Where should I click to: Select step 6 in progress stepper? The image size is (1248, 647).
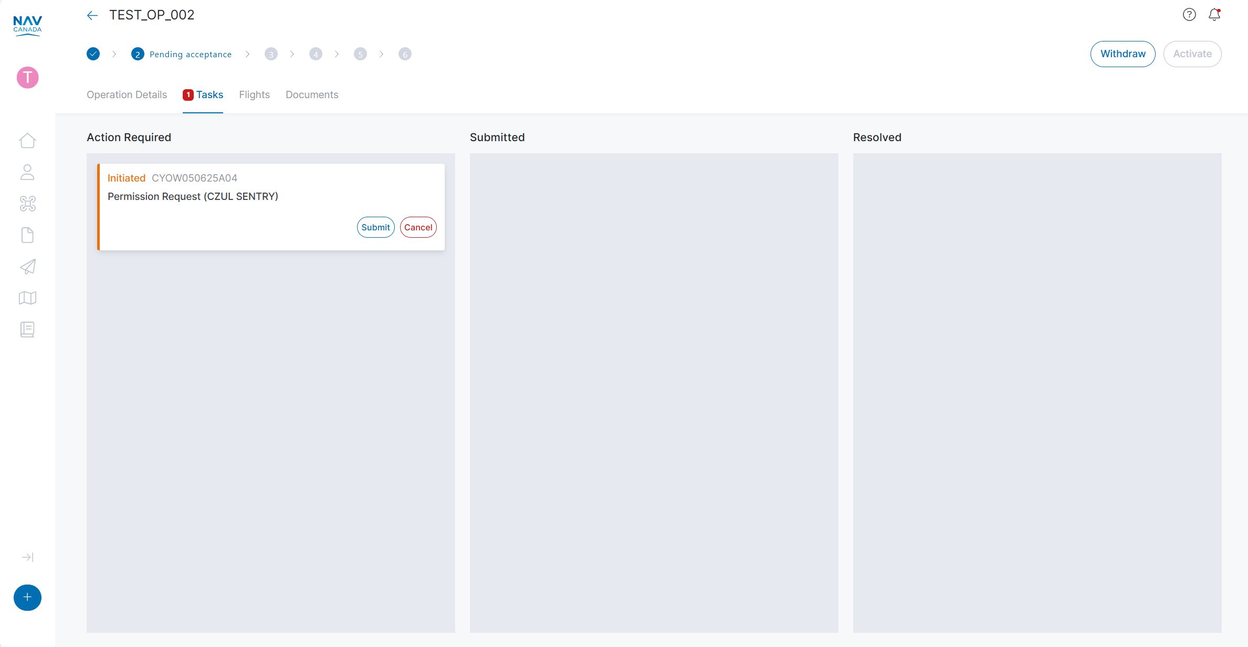coord(405,54)
